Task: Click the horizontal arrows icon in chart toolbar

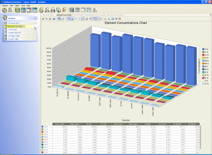Action: tap(76, 19)
